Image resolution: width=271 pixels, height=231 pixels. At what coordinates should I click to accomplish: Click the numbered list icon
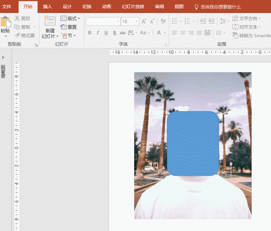pos(187,21)
